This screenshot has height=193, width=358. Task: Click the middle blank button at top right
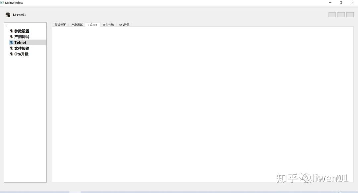point(341,15)
